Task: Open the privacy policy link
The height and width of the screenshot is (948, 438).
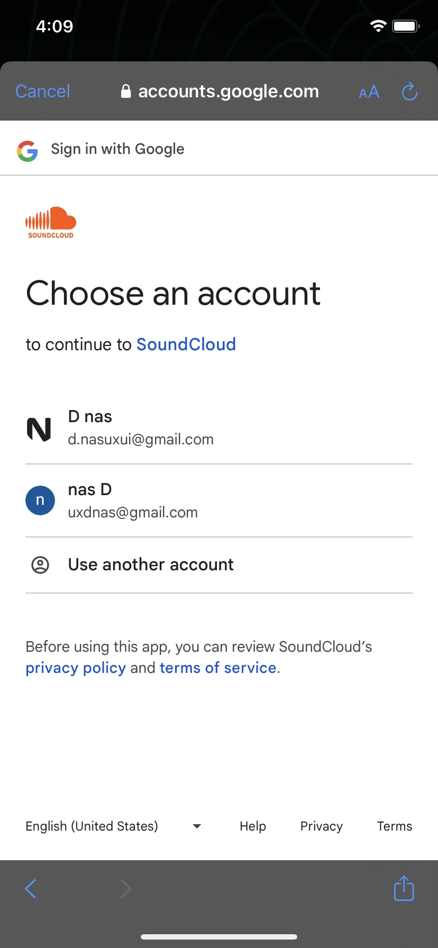Action: coord(76,668)
